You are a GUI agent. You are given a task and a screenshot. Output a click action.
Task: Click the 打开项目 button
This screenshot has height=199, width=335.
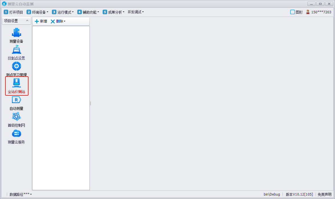(13, 12)
